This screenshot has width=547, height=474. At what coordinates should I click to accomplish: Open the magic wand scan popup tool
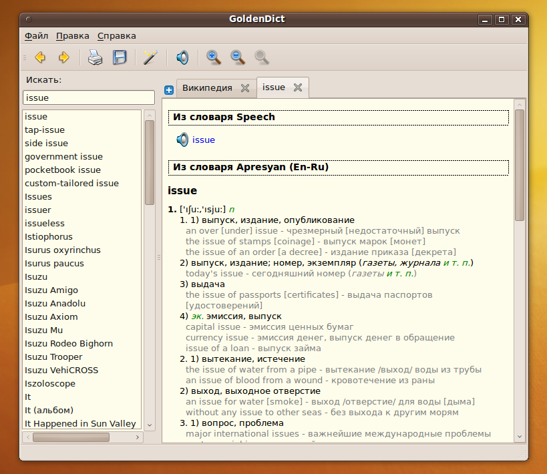point(150,57)
